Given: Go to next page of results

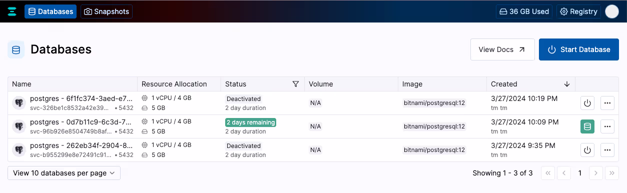Looking at the screenshot, I should tap(596, 173).
